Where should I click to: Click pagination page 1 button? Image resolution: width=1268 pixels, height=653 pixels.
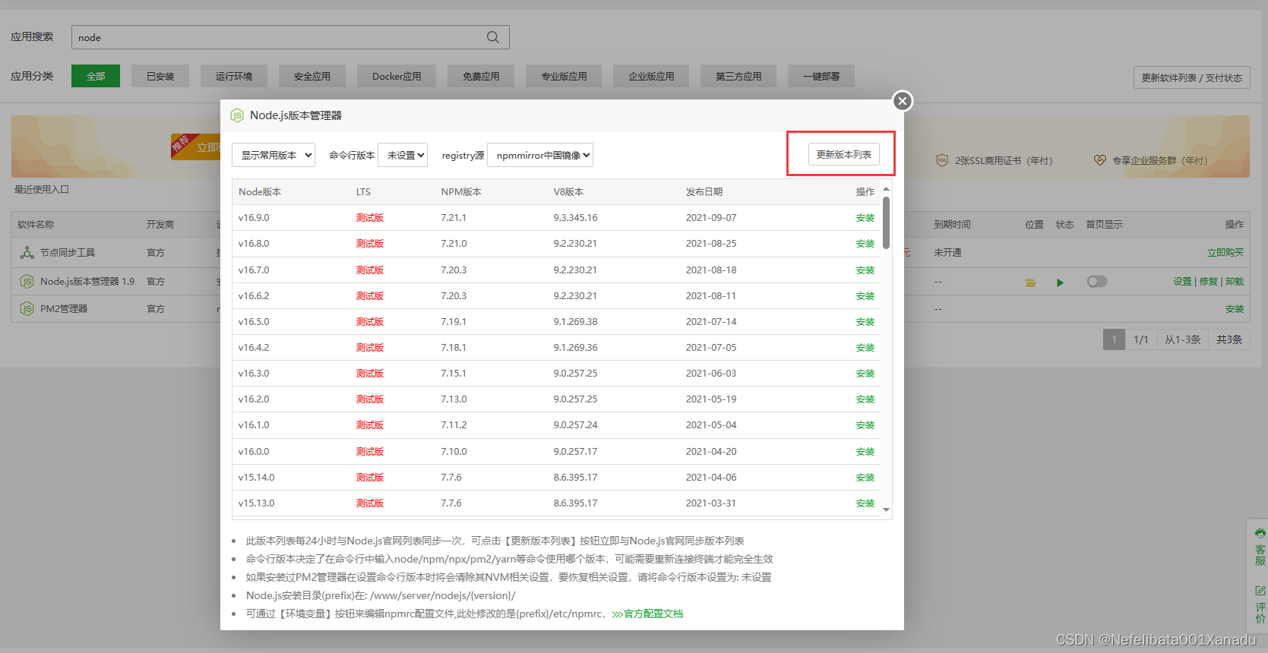[x=1114, y=339]
